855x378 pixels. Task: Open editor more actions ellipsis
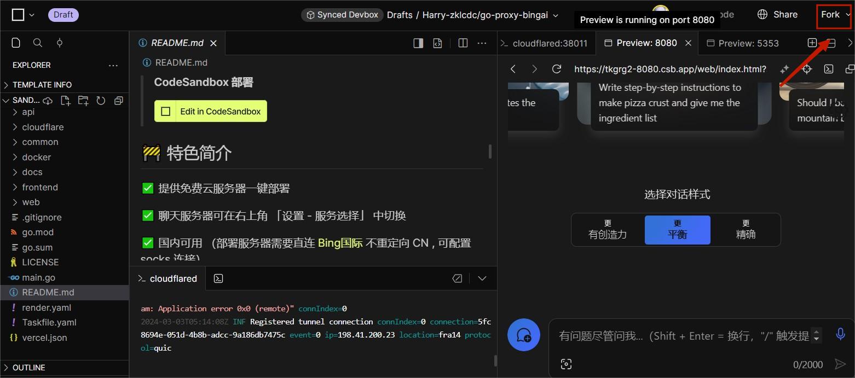[482, 43]
